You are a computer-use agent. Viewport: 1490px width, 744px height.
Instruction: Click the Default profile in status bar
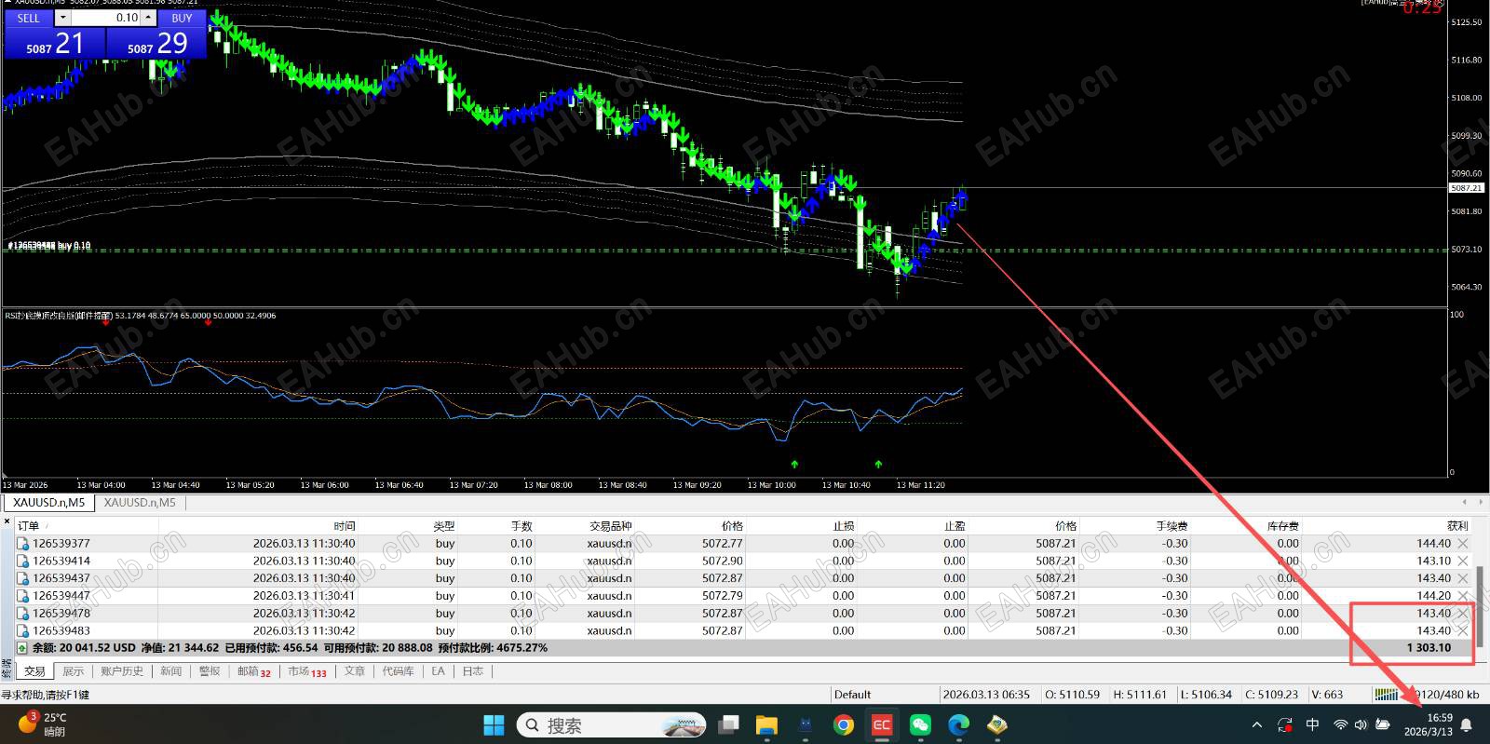(x=852, y=695)
